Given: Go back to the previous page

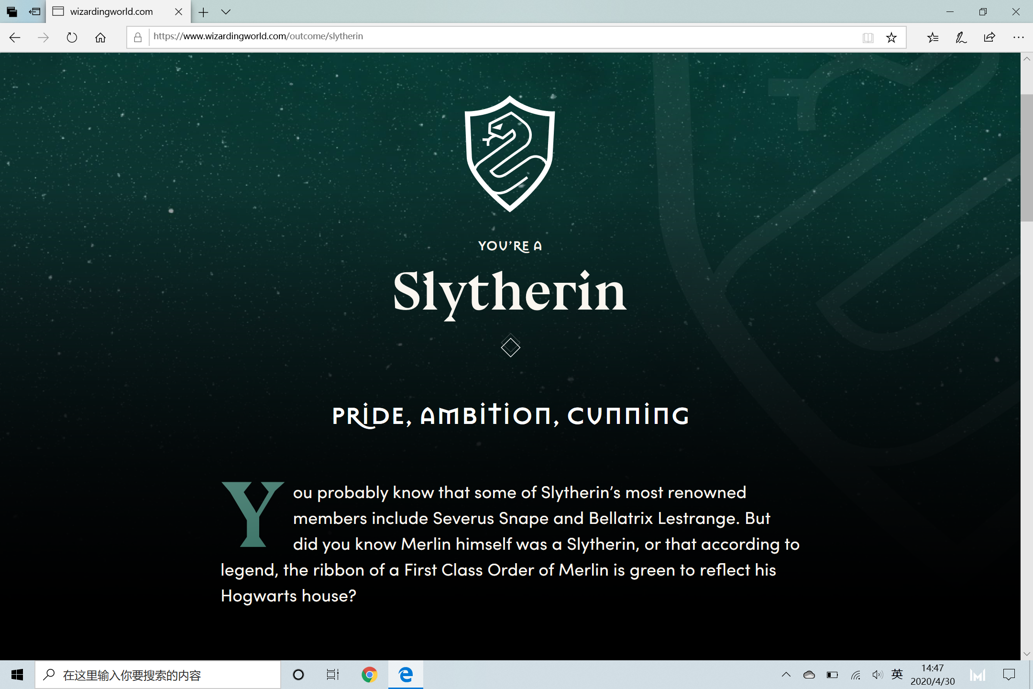Looking at the screenshot, I should click(15, 37).
